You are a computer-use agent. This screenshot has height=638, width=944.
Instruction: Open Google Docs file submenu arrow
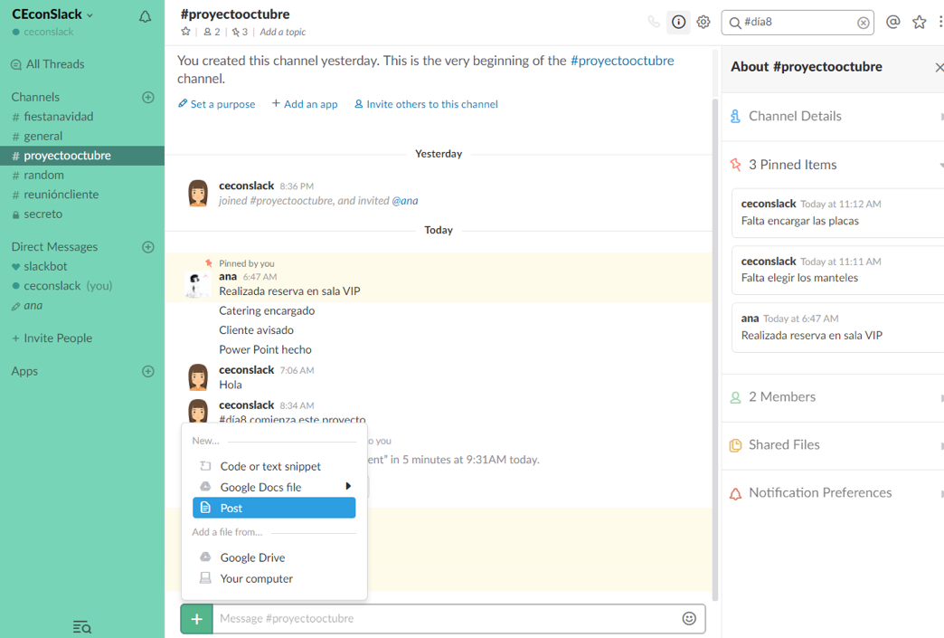pyautogui.click(x=348, y=486)
